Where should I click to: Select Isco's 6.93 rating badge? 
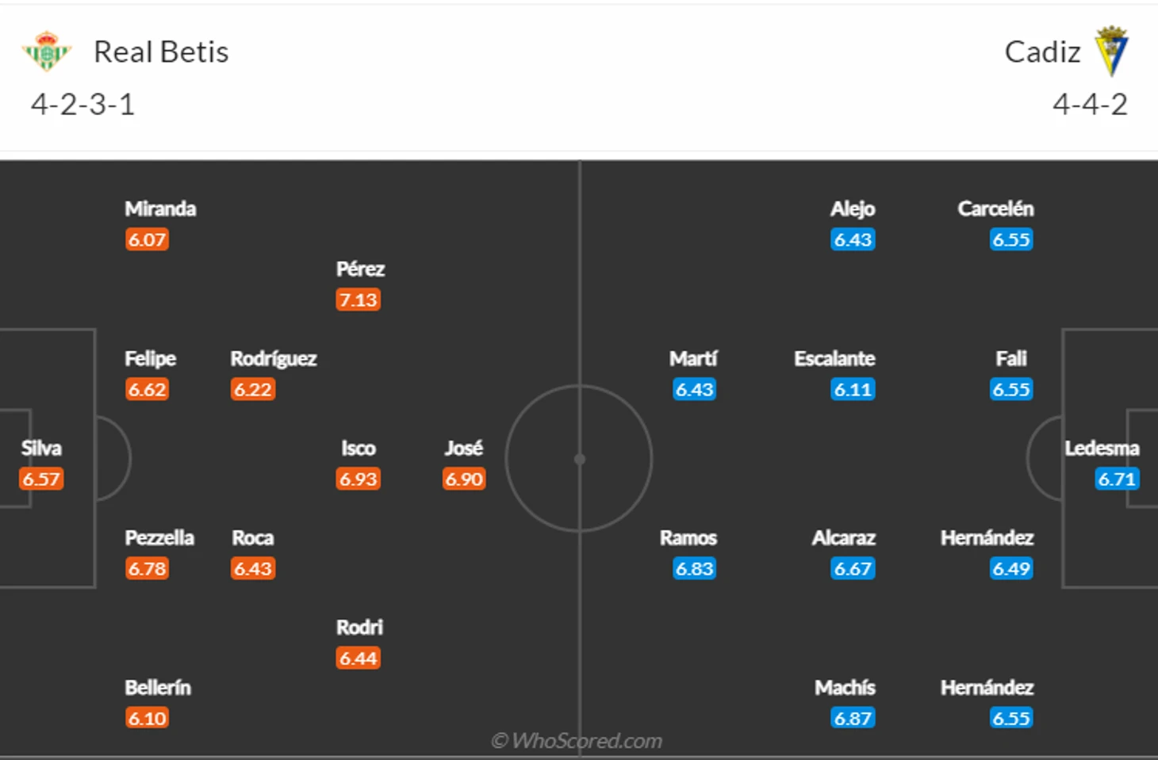pyautogui.click(x=359, y=479)
